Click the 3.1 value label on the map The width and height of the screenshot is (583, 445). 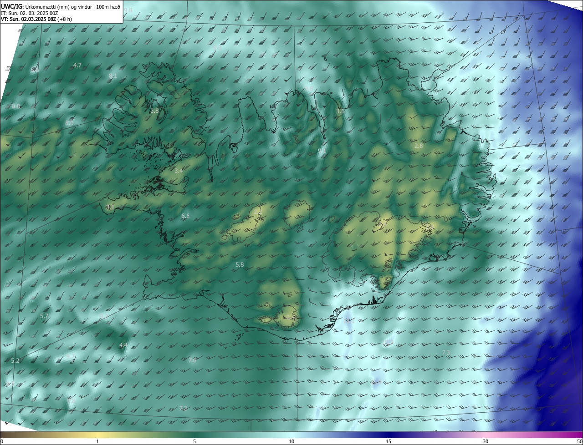(110, 207)
